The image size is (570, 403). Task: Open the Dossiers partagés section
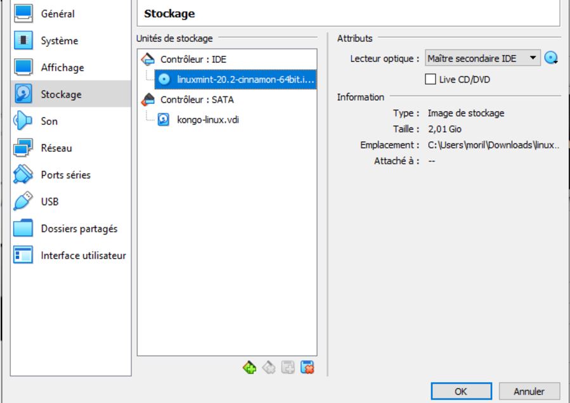pos(79,229)
